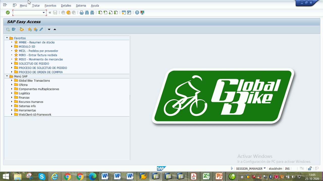Click the stockholm server name in status bar
323x181 pixels.
point(276,169)
